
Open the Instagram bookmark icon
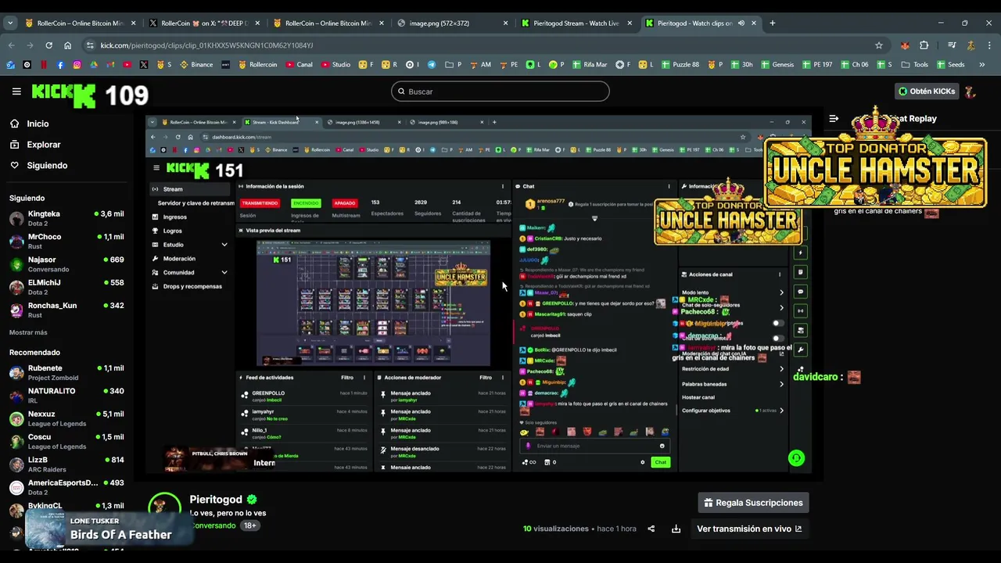tap(77, 65)
